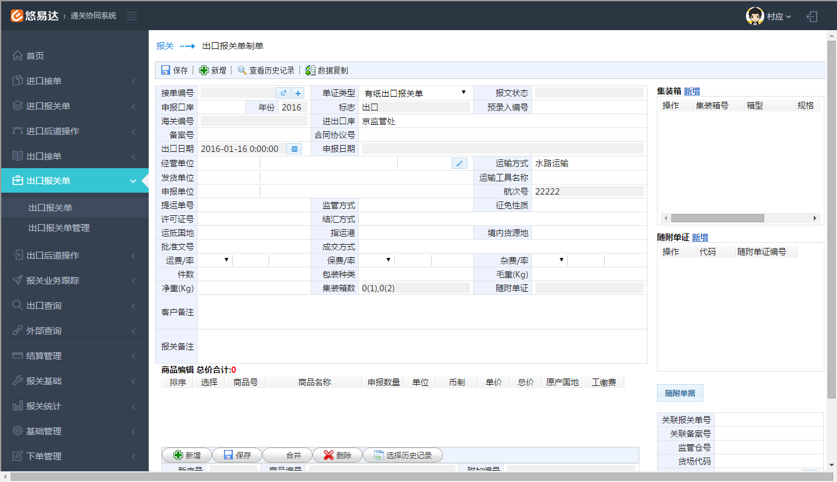The image size is (837, 482).
Task: Click the 随附单据 button
Action: point(680,394)
